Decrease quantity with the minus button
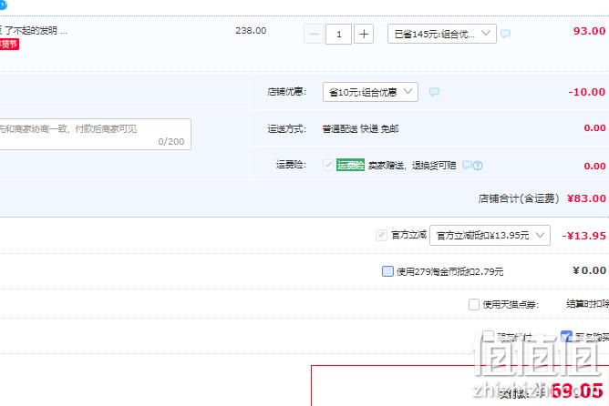Viewport: 609px width, 406px height. 314,34
